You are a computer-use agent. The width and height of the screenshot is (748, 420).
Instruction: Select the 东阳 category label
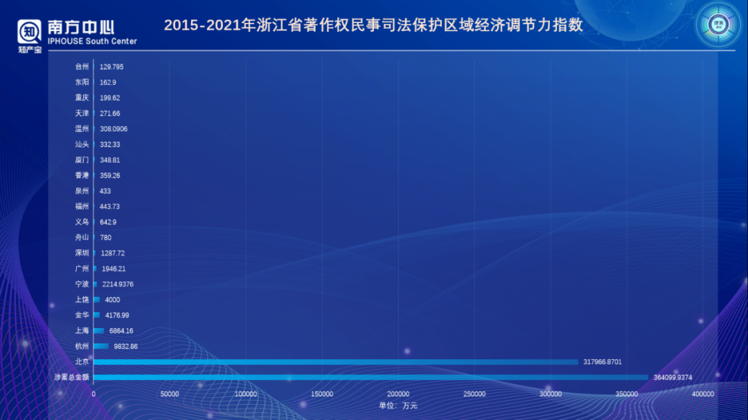click(x=82, y=82)
